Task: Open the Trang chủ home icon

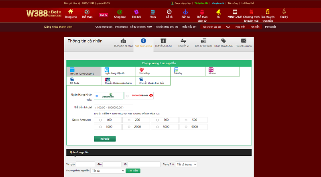Action: click(71, 12)
